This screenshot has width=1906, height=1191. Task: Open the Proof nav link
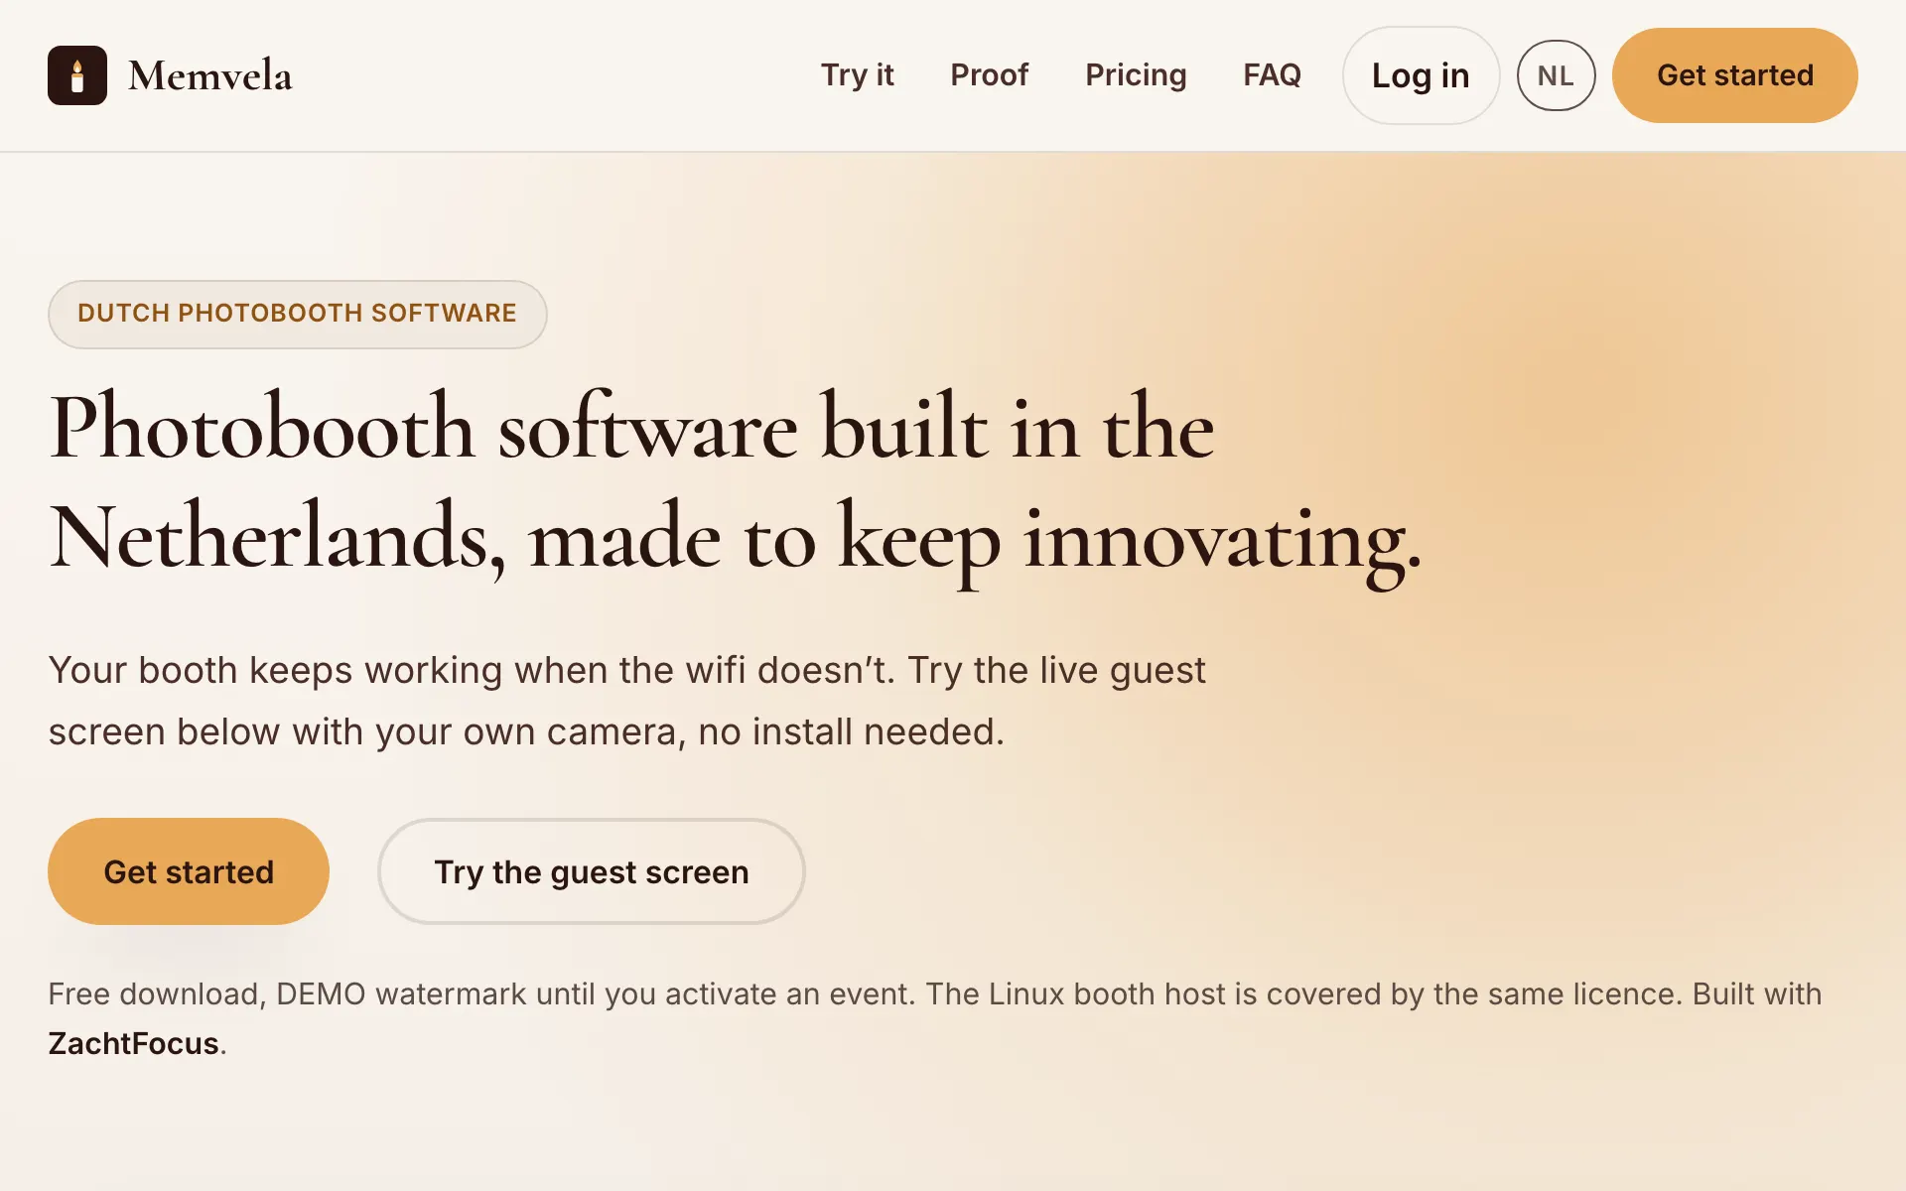coord(989,75)
